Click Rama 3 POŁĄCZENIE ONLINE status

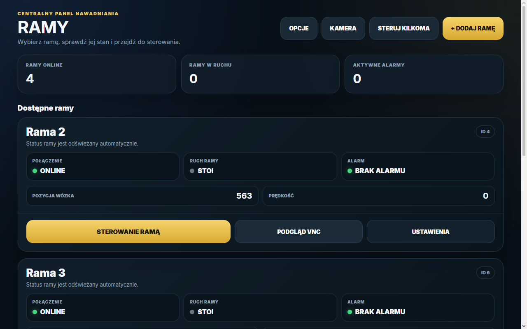click(x=103, y=308)
